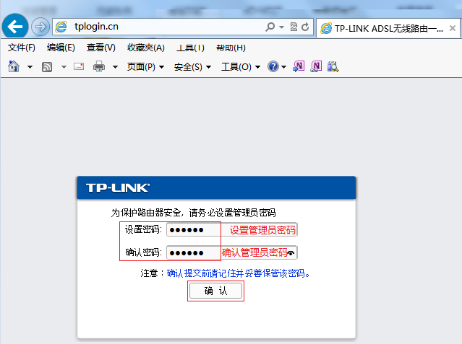Refresh the page with the reload icon
Screen dimensions: 462x344
pos(305,27)
